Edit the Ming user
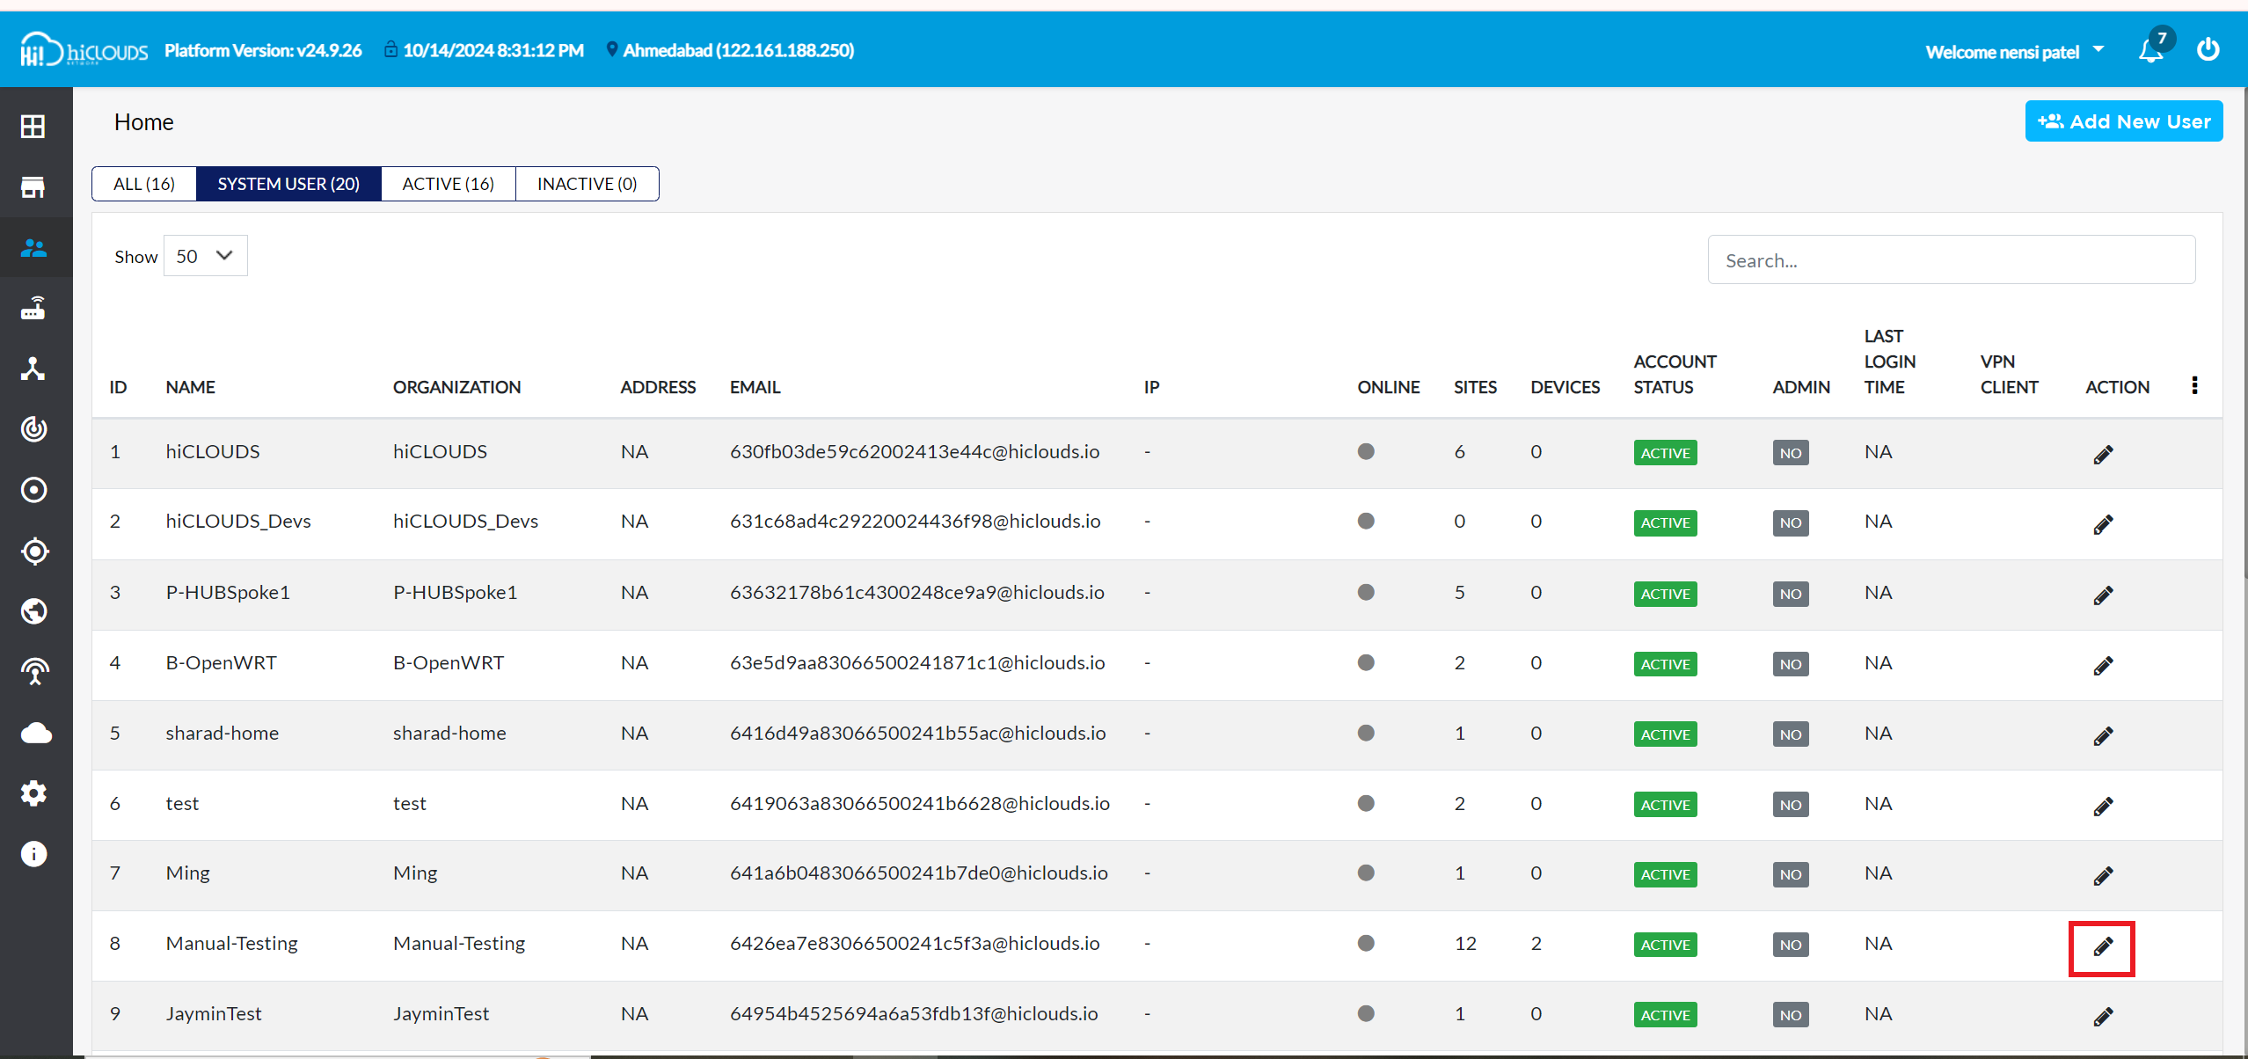Image resolution: width=2248 pixels, height=1059 pixels. (2103, 875)
